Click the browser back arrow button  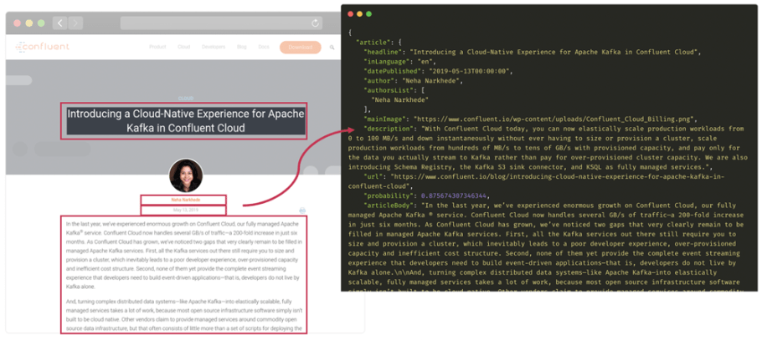pyautogui.click(x=59, y=23)
